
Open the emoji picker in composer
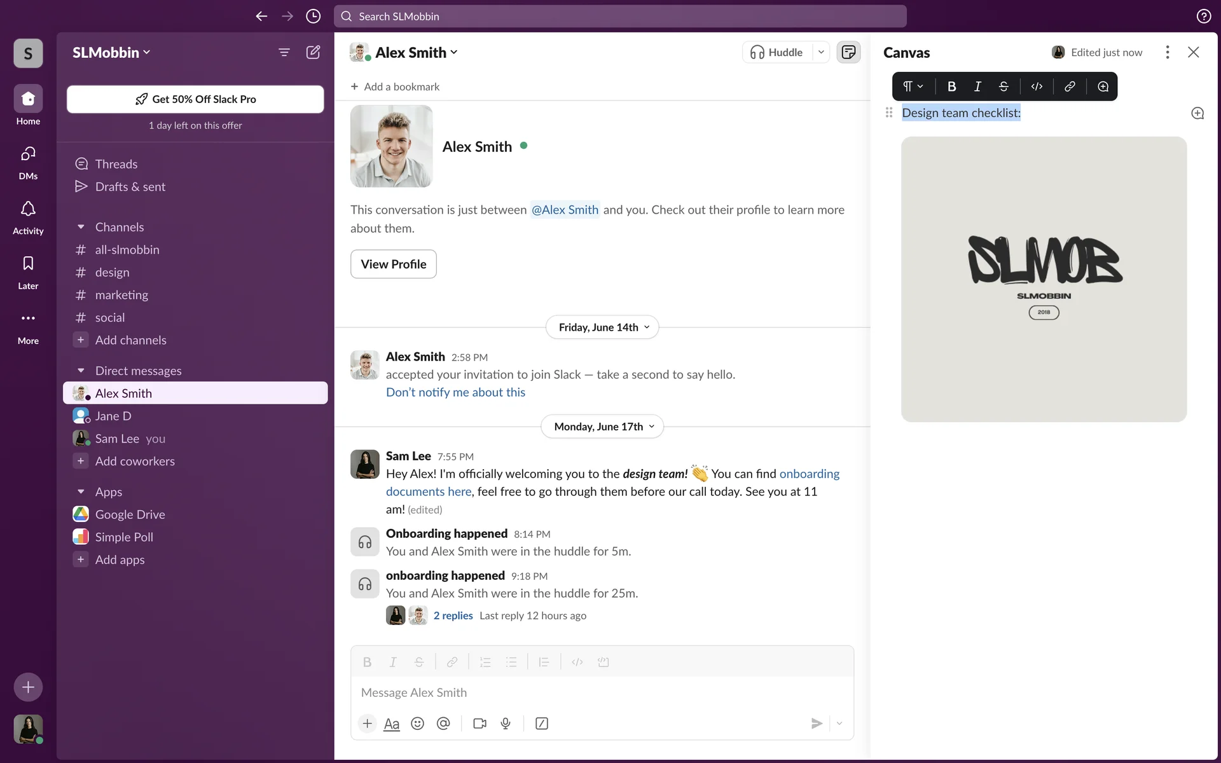pos(417,724)
